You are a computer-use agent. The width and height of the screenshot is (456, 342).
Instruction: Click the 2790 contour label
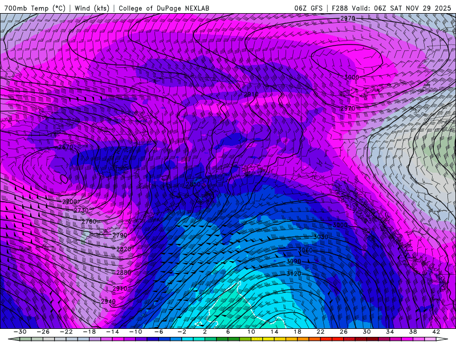click(120, 235)
